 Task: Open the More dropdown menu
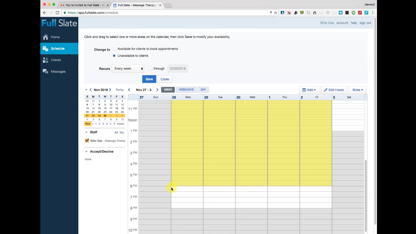pos(357,90)
